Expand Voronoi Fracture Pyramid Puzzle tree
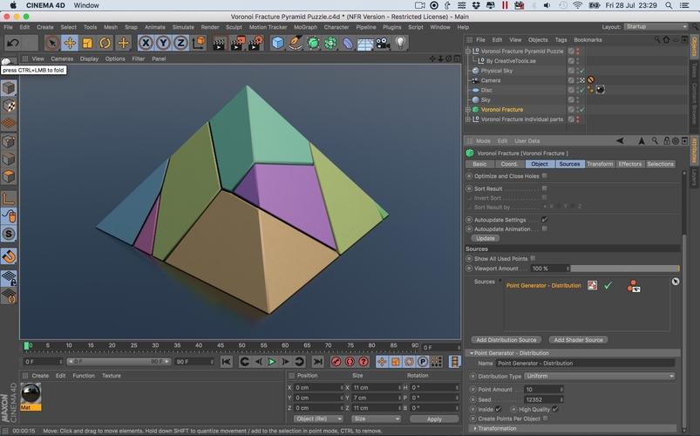 468,51
